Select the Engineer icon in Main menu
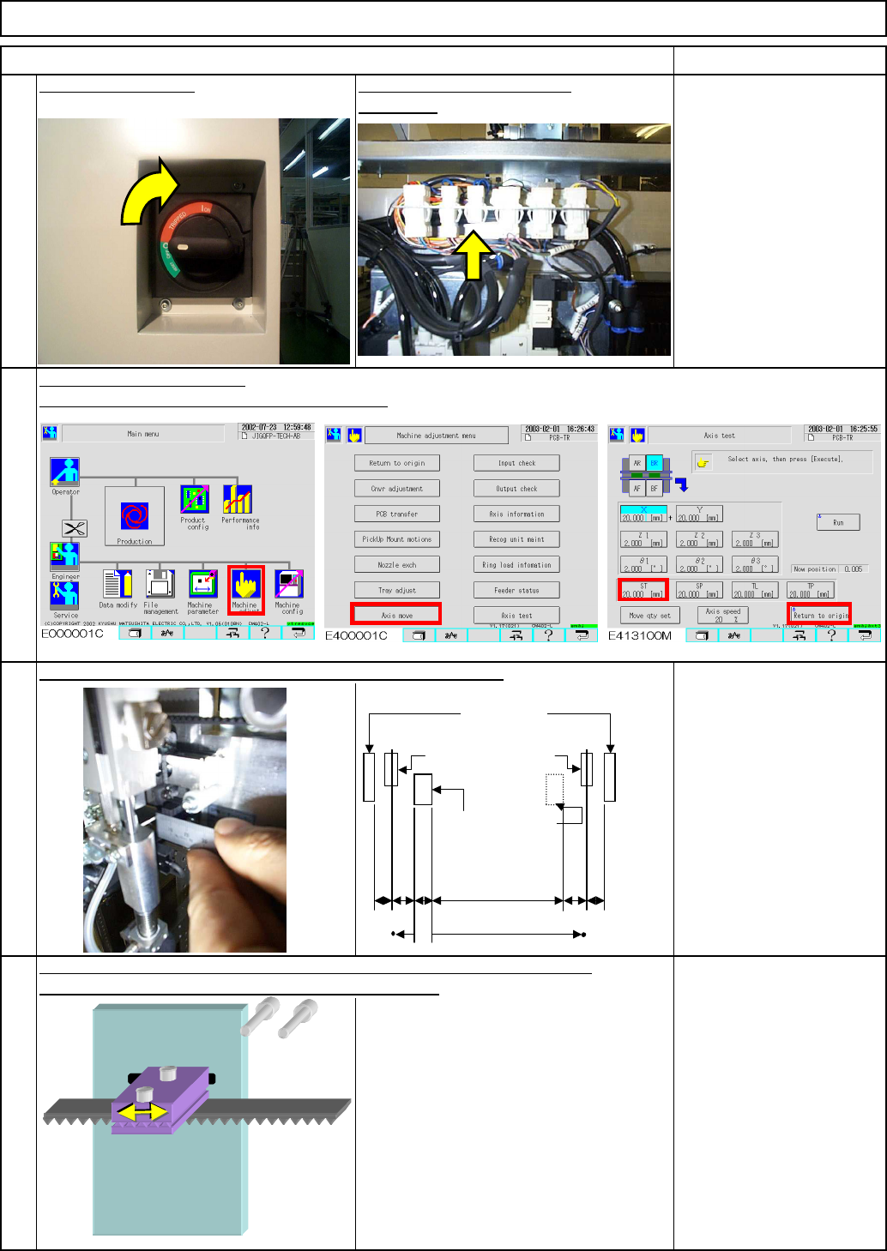This screenshot has height=1251, width=887. 64,556
